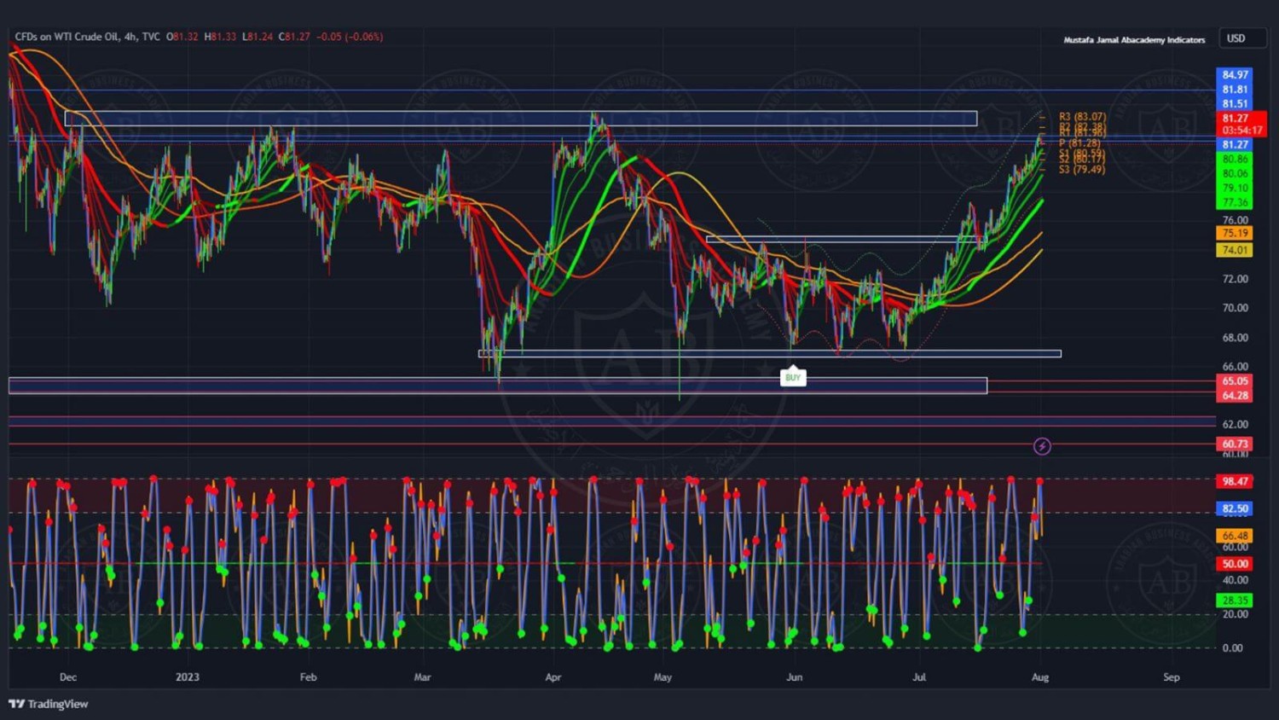The height and width of the screenshot is (720, 1279).
Task: Click Apr on the time axis
Action: pyautogui.click(x=553, y=677)
